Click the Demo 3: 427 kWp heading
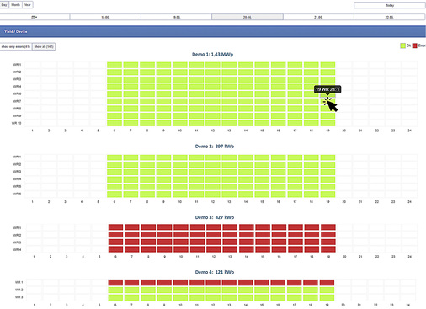Image resolution: width=426 pixels, height=309 pixels. tap(215, 217)
